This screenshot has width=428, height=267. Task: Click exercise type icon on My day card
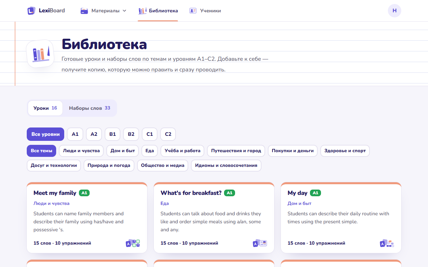click(x=387, y=243)
